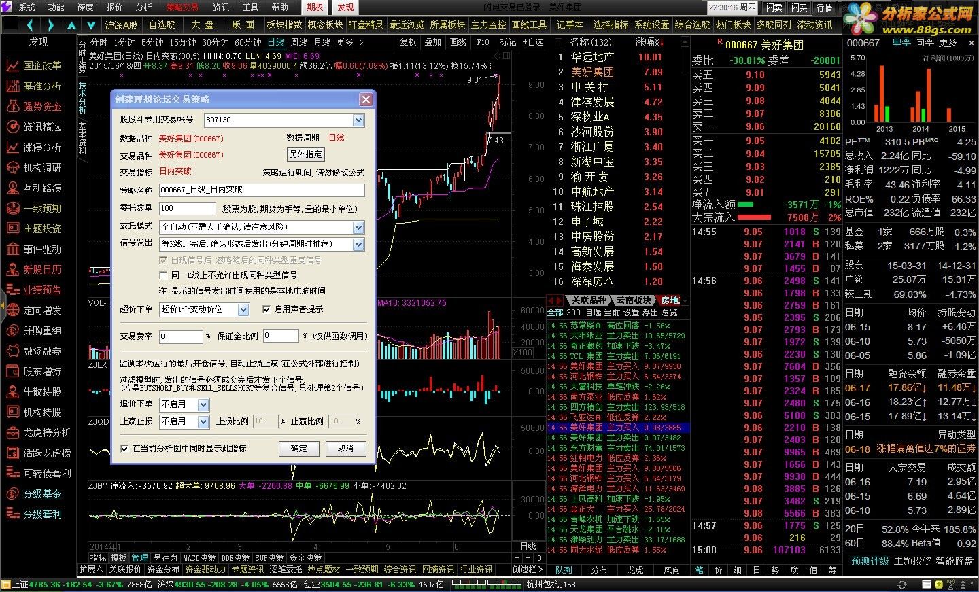Click the back navigation arrow in toolbar

pyautogui.click(x=31, y=24)
